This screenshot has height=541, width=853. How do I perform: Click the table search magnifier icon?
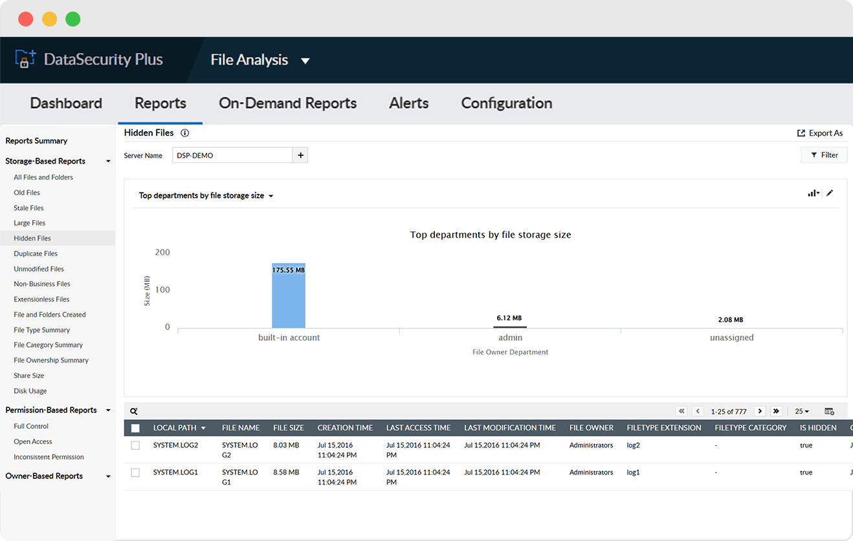coord(134,411)
